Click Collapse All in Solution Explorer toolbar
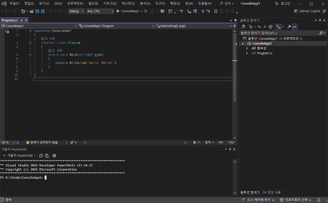 pos(265,27)
